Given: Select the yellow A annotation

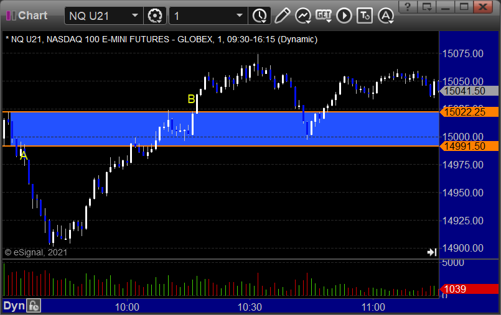Looking at the screenshot, I should coord(24,156).
